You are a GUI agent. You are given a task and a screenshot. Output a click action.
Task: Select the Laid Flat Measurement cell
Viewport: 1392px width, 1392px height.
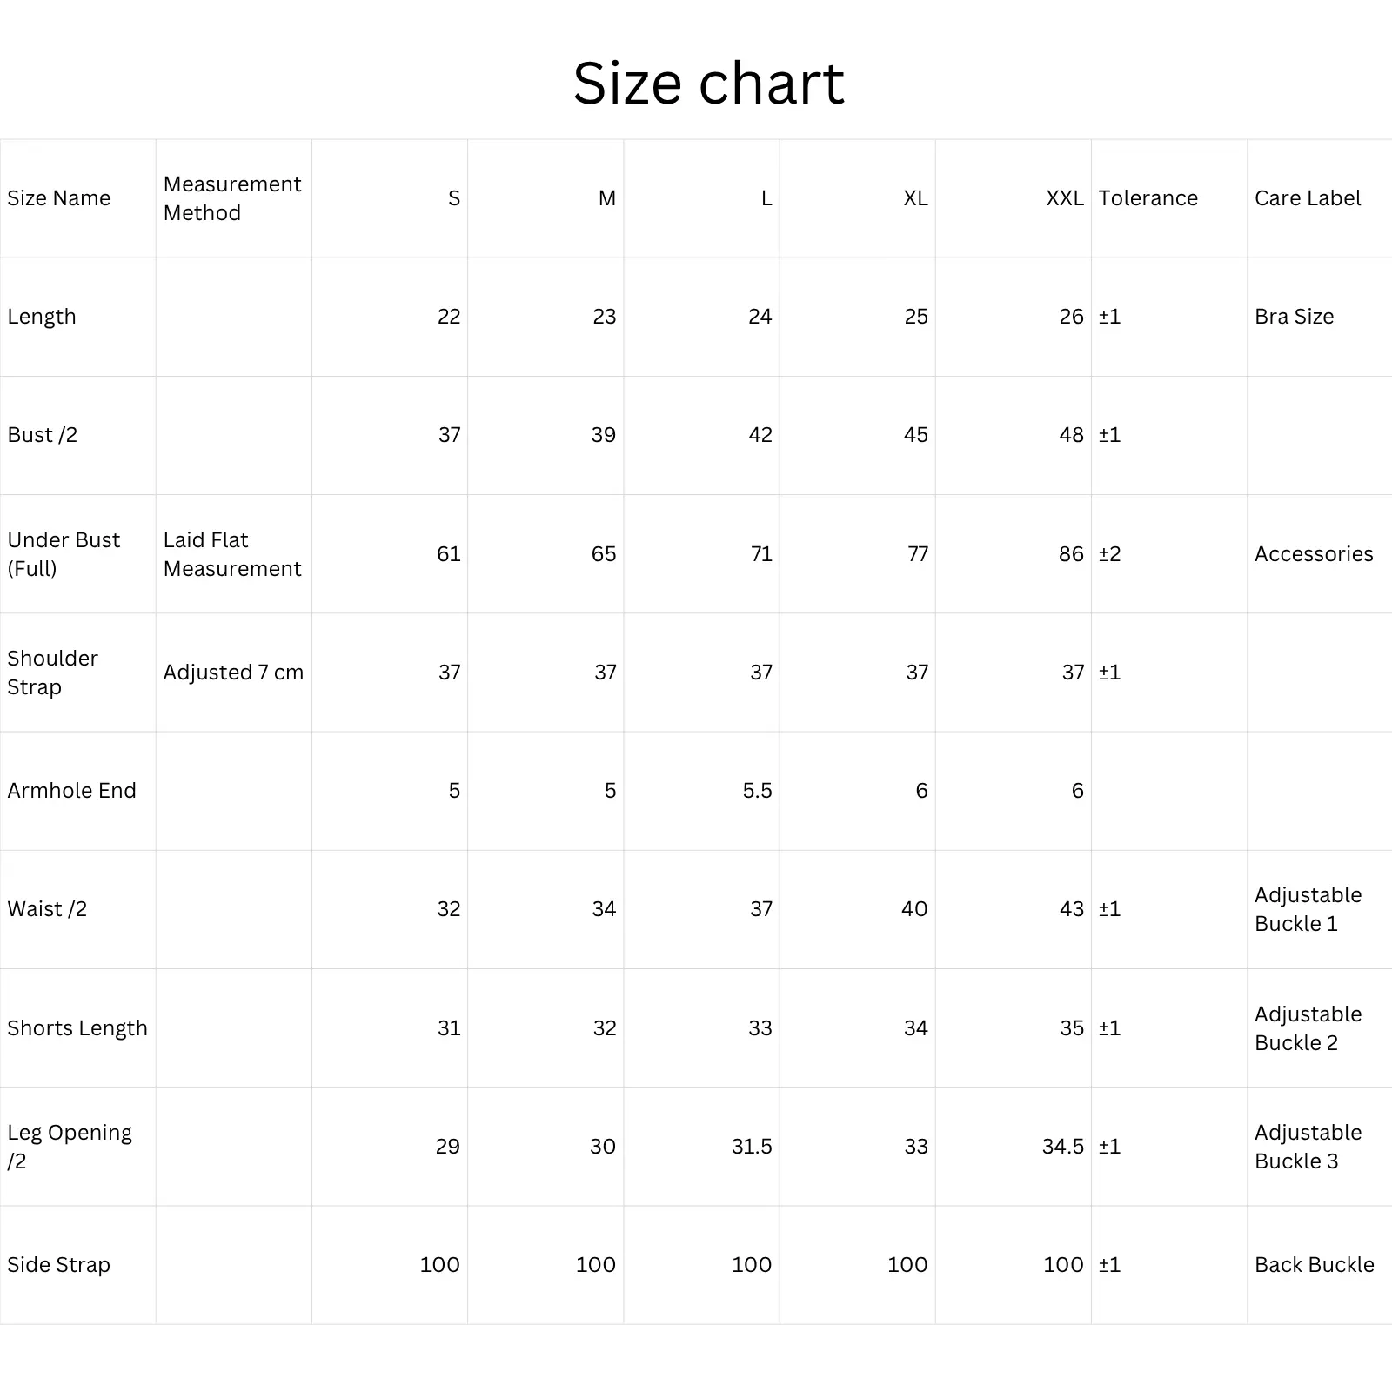click(x=232, y=554)
